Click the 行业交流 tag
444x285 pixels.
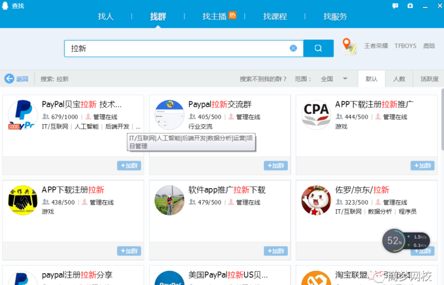tap(200, 127)
